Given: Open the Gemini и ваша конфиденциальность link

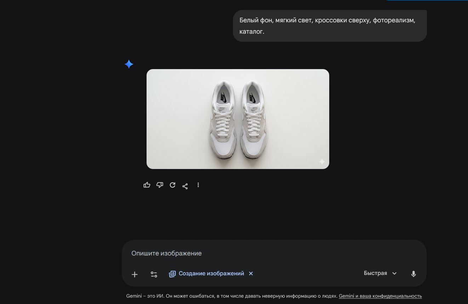Looking at the screenshot, I should click(x=380, y=296).
